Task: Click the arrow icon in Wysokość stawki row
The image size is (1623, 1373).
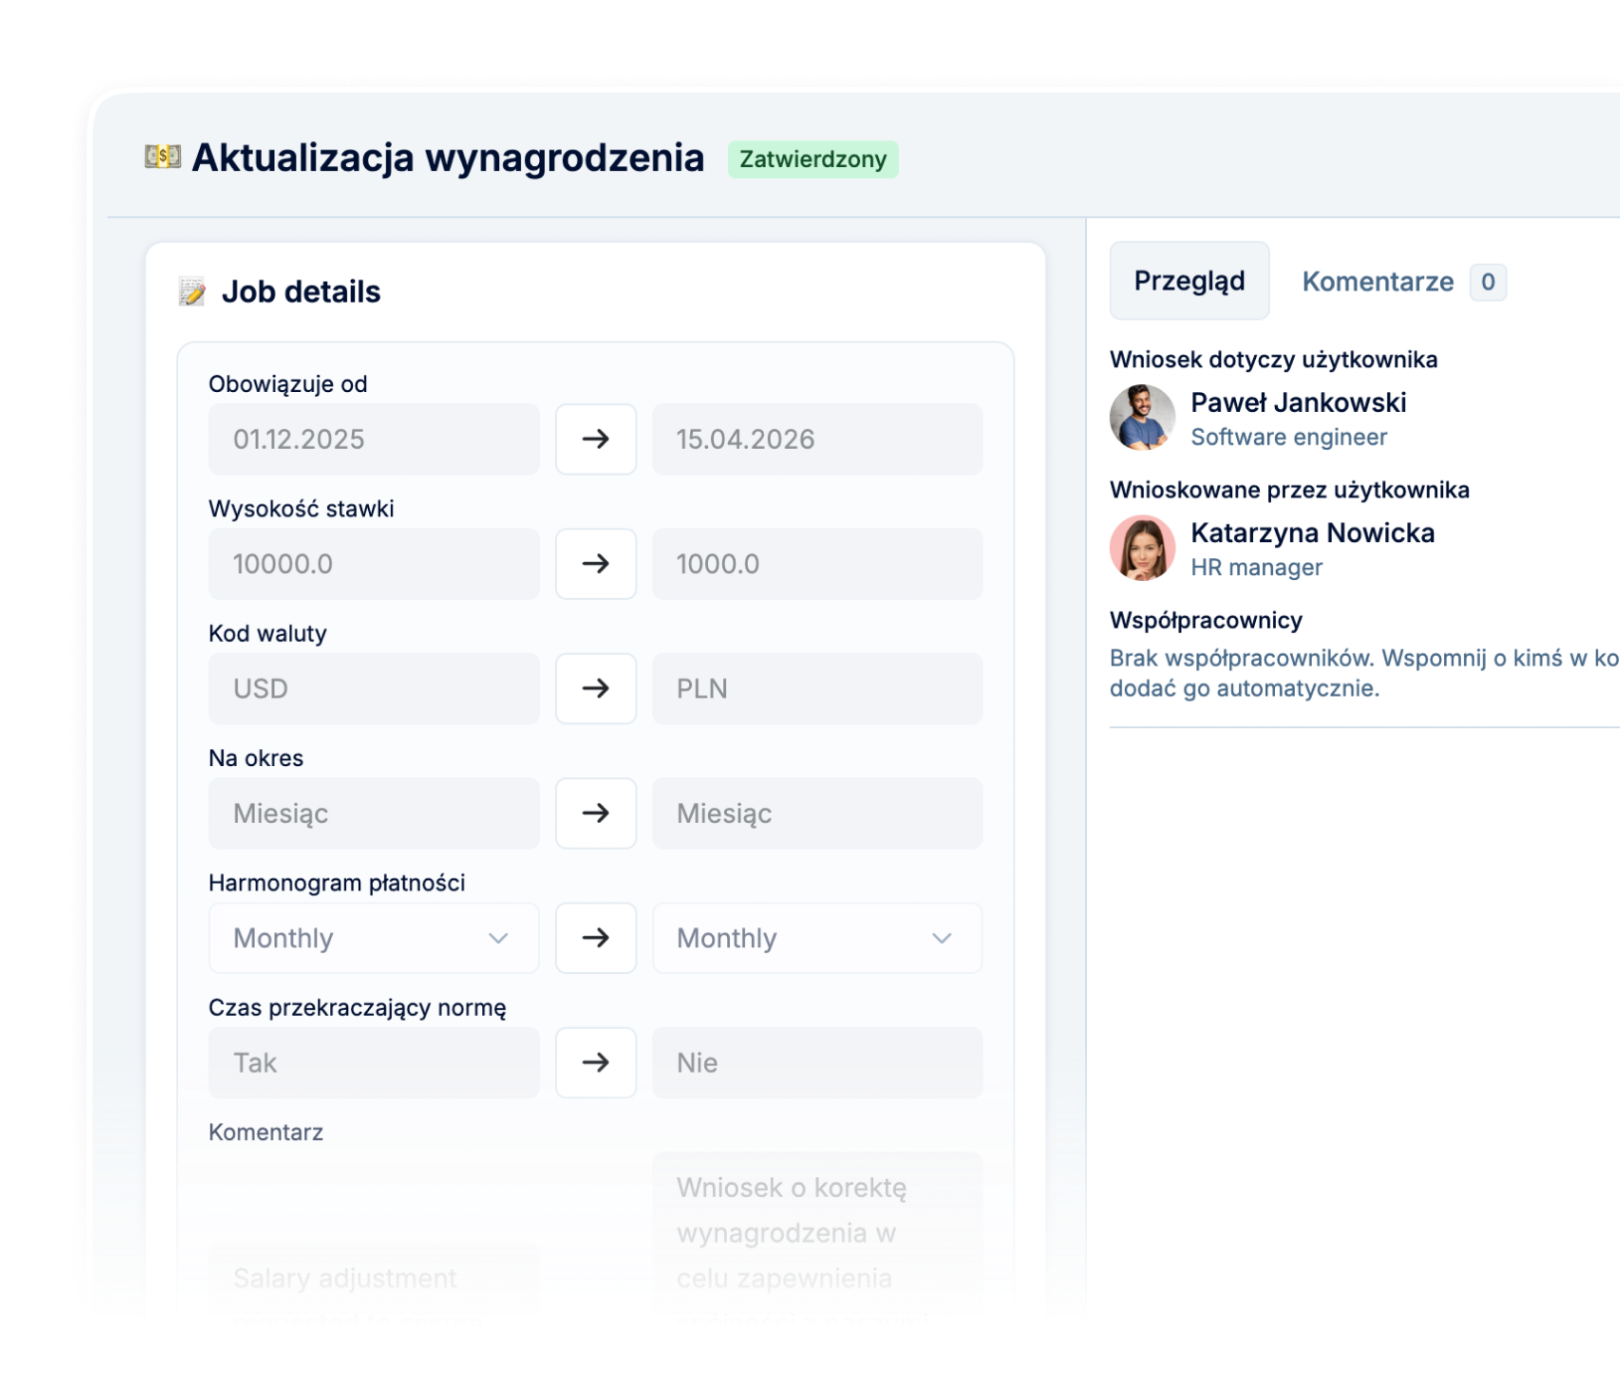Action: (x=596, y=564)
